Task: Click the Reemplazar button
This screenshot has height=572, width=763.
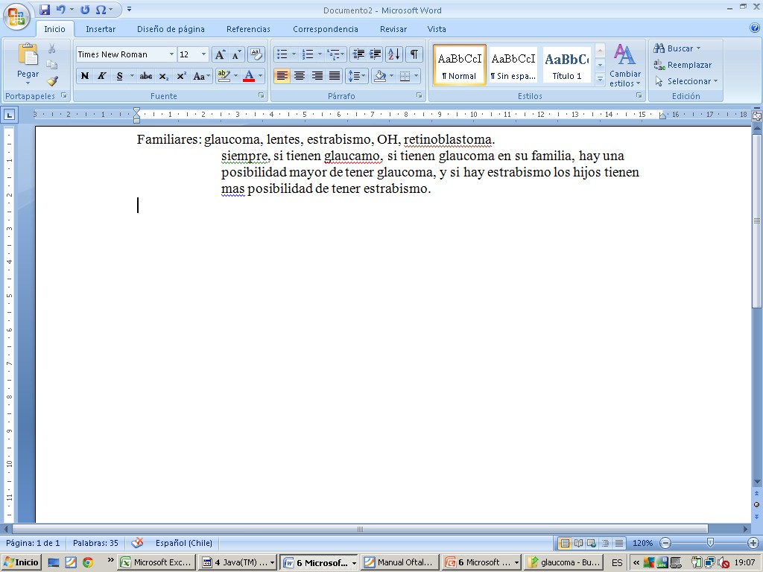Action: point(683,65)
